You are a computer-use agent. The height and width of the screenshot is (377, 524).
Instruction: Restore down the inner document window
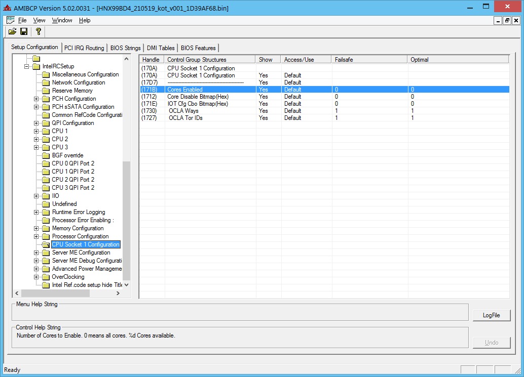(507, 20)
